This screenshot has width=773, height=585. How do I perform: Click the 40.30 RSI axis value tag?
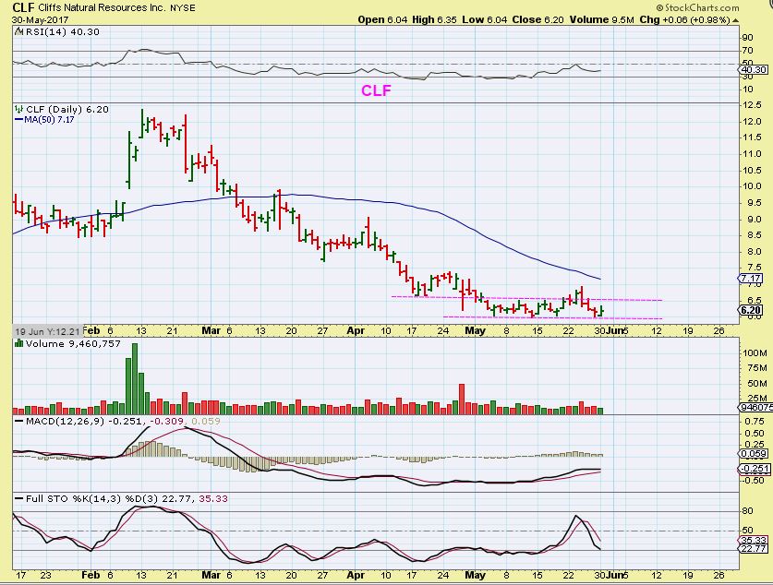(754, 69)
